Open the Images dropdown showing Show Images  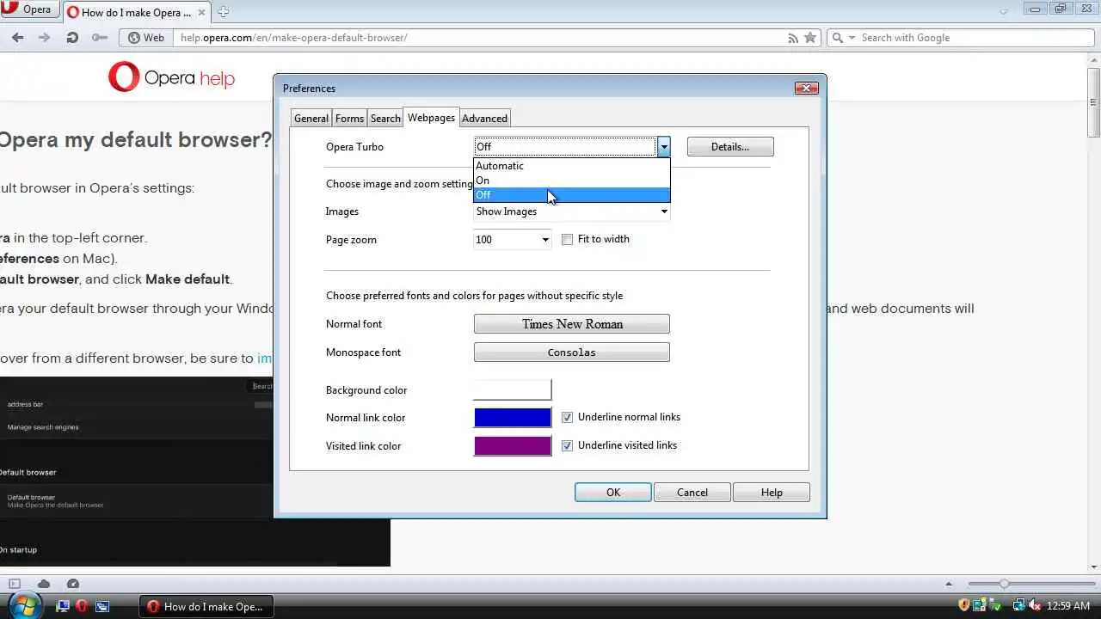572,211
